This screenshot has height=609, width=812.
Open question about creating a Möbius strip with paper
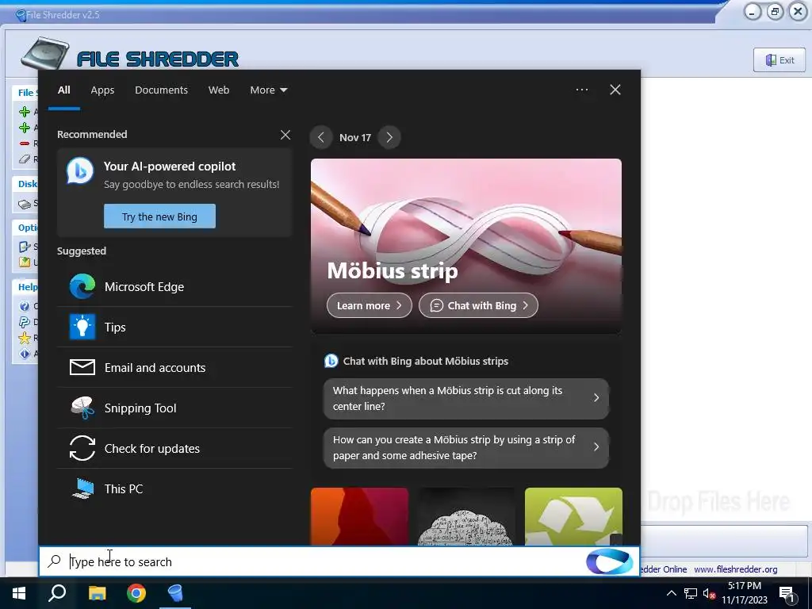click(x=466, y=447)
